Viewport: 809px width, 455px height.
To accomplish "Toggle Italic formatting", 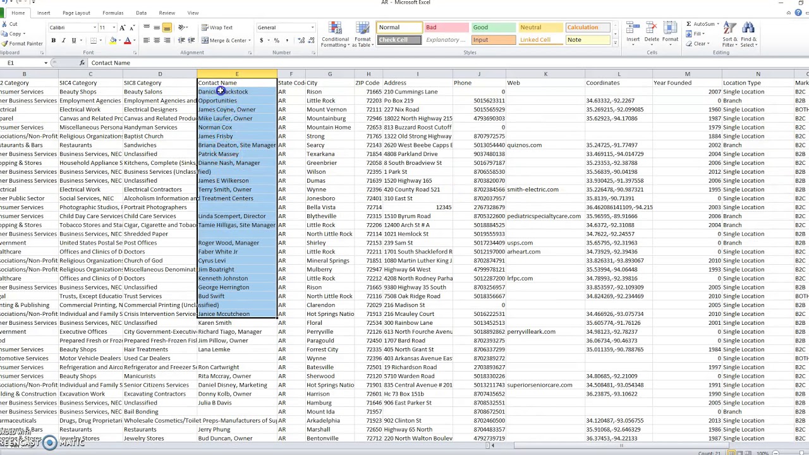I will 63,40.
